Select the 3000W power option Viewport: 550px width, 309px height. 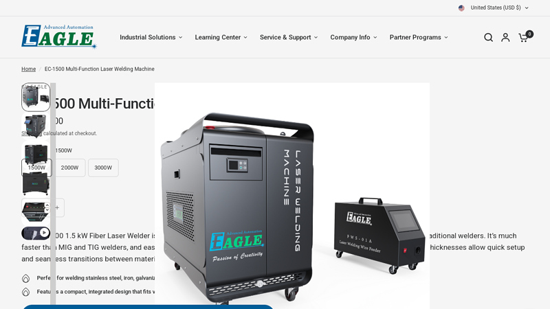(103, 168)
